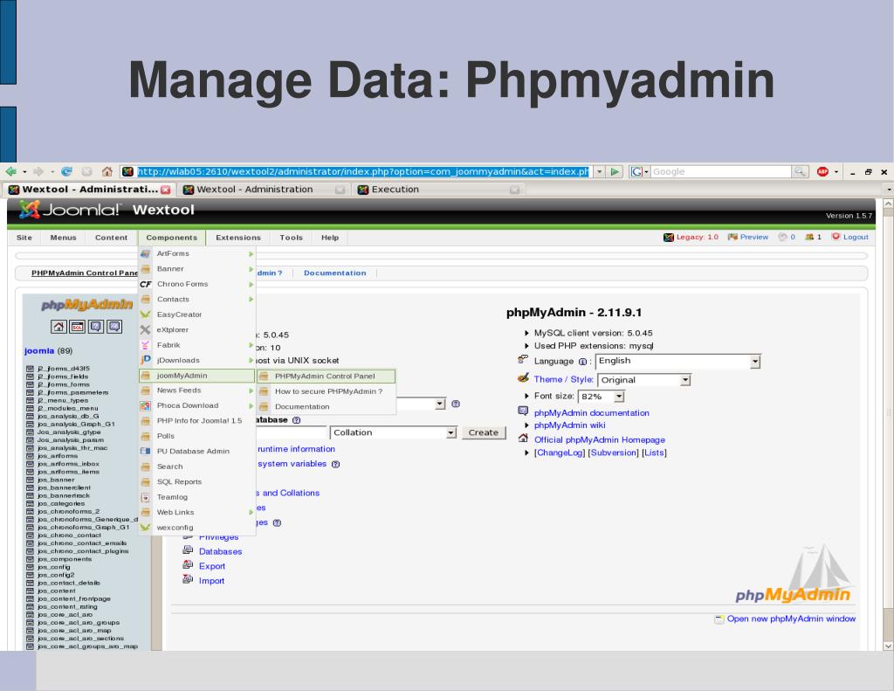
Task: Click the search magnifier button
Action: click(800, 171)
